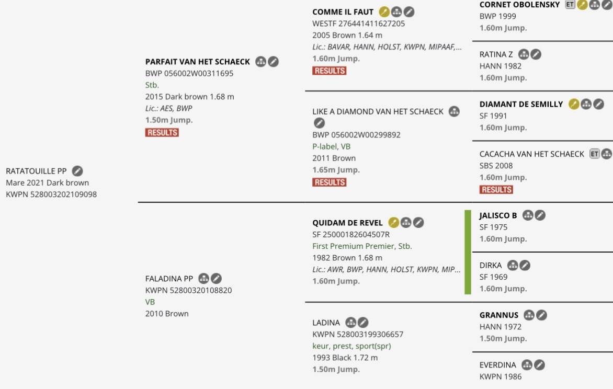Open pedigree tree icon for JALISCO B
This screenshot has height=389, width=613.
[x=528, y=215]
